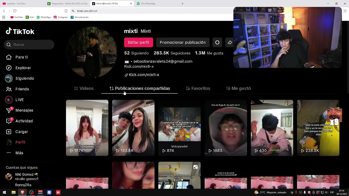This screenshot has height=196, width=349.
Task: Click Brave browser taskbar icon
Action: pyautogui.click(x=22, y=192)
